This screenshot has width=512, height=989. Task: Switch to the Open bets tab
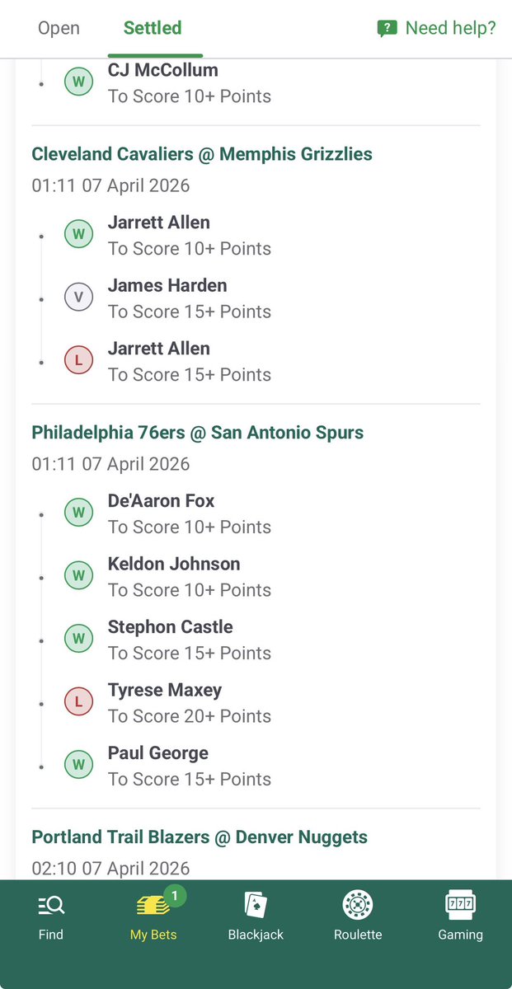(x=59, y=28)
